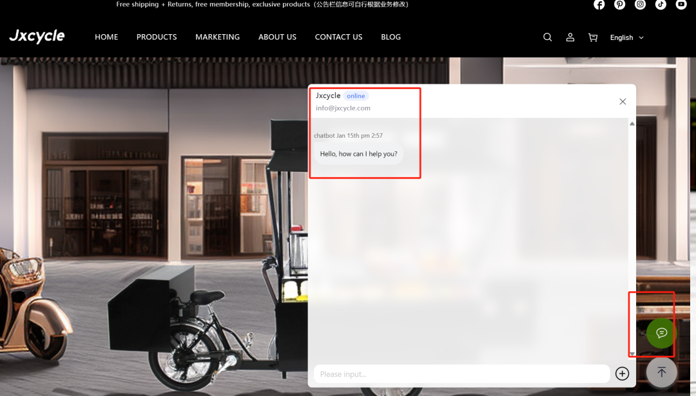
Task: Click the online status badge
Action: click(x=356, y=96)
